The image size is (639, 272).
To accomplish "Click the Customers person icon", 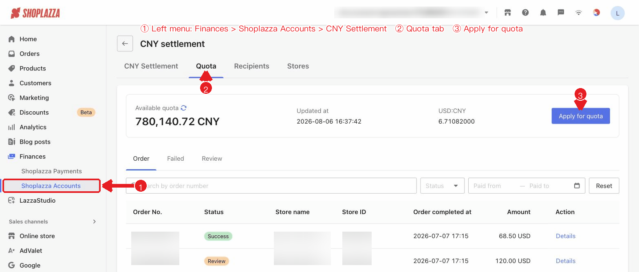I will pyautogui.click(x=12, y=83).
